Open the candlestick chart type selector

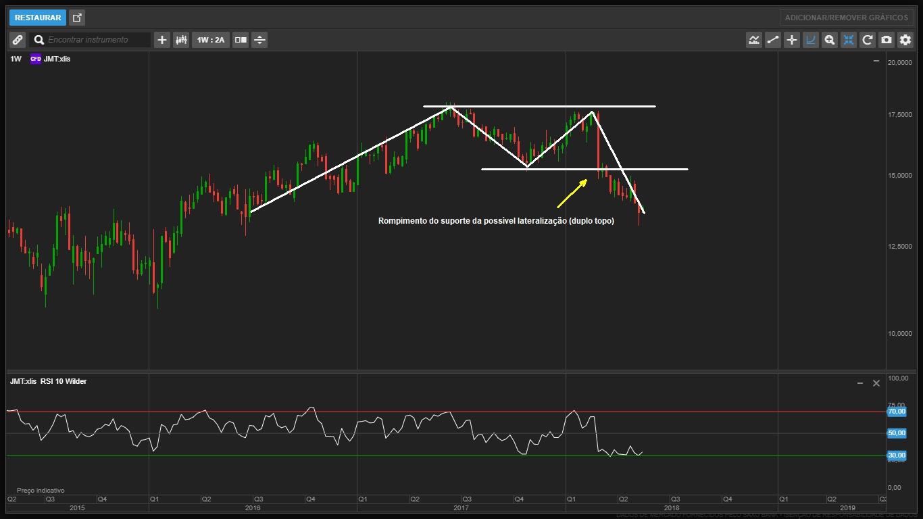180,40
